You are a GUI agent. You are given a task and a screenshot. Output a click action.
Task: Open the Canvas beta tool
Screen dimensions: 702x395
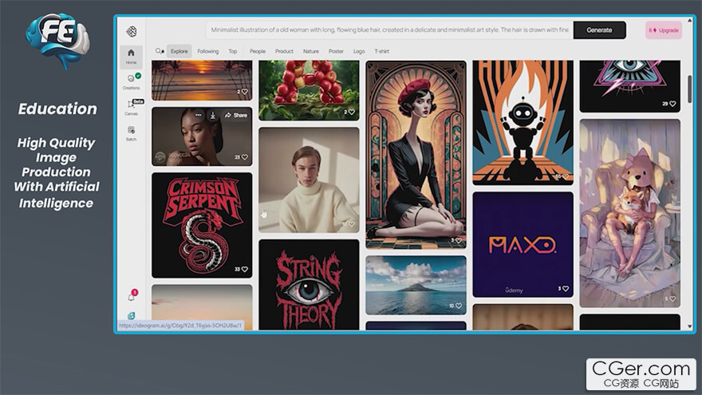131,107
